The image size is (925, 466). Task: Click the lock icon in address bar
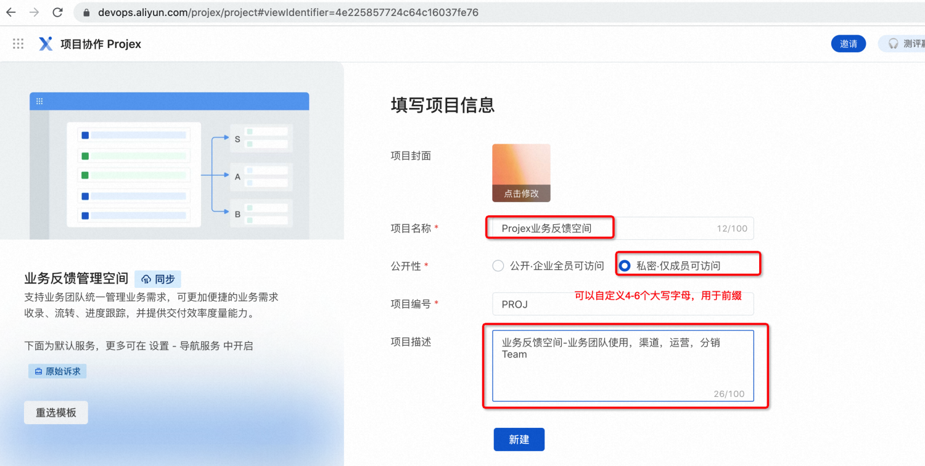tap(86, 12)
